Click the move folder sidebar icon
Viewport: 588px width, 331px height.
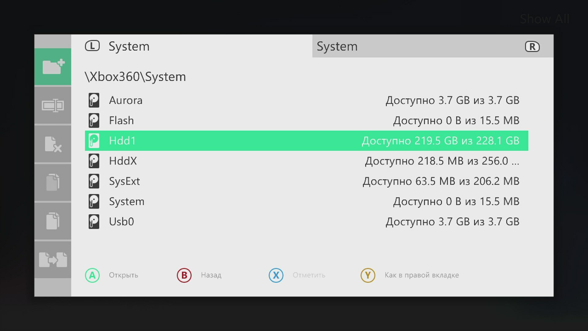[53, 260]
